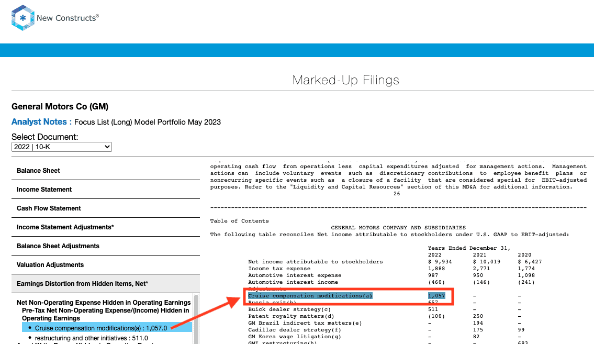Viewport: 594px width, 344px height.
Task: Click the (100) patent royalty value
Action: coord(436,316)
